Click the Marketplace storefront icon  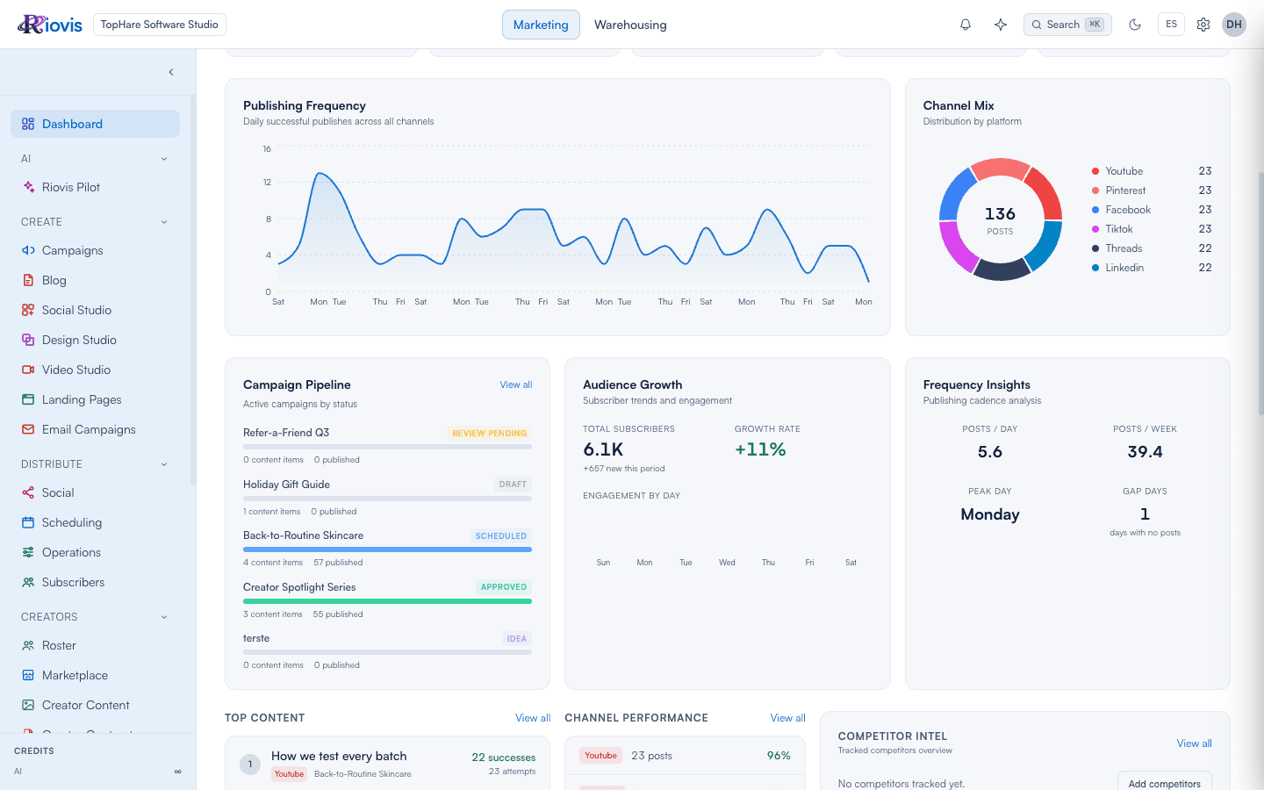(28, 675)
